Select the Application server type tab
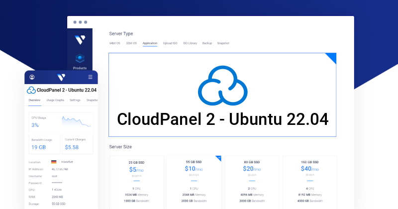This screenshot has height=209, width=398. coord(150,43)
